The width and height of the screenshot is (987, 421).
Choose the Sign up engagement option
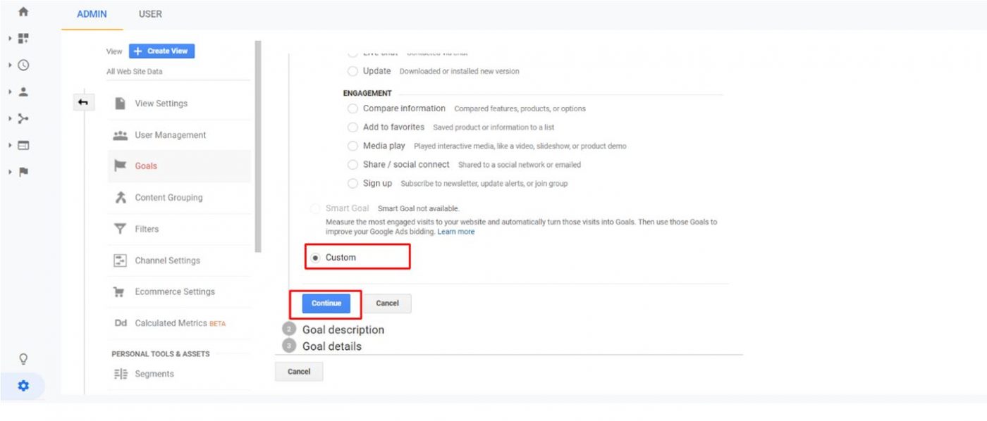click(x=352, y=183)
